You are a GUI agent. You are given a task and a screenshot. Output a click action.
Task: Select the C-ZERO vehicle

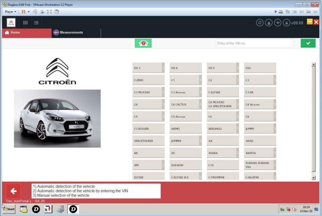click(x=148, y=80)
